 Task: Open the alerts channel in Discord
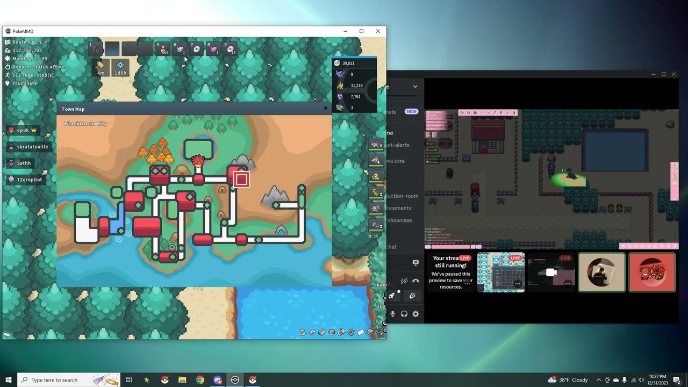click(398, 145)
